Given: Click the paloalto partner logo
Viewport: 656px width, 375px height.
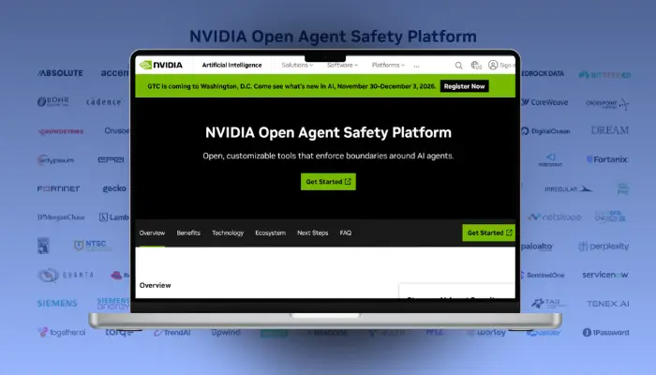Looking at the screenshot, I should tap(537, 247).
